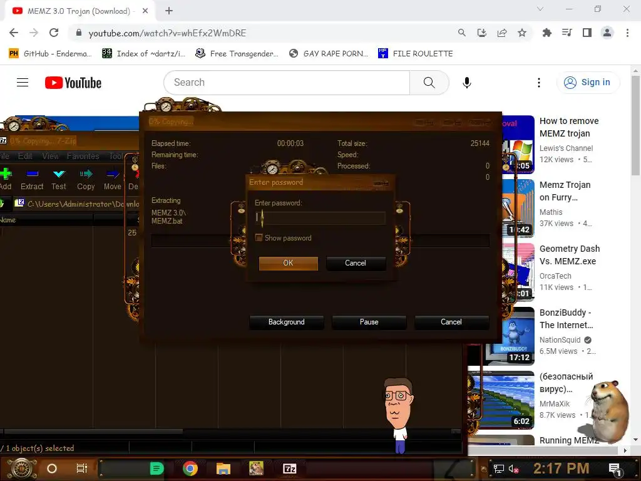The width and height of the screenshot is (641, 481).
Task: Unmute the volume tray icon
Action: click(x=513, y=468)
